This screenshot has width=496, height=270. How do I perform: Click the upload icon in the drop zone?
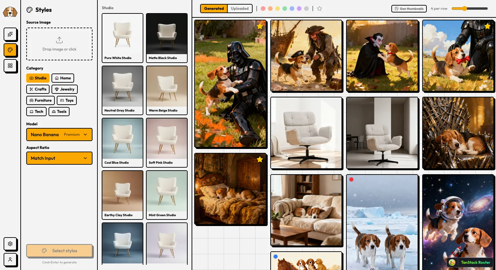[59, 40]
